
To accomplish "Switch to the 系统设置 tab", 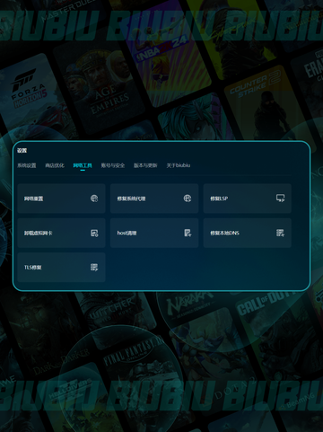I will (x=27, y=165).
